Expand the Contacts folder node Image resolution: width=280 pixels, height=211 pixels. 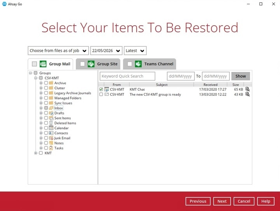click(x=41, y=133)
